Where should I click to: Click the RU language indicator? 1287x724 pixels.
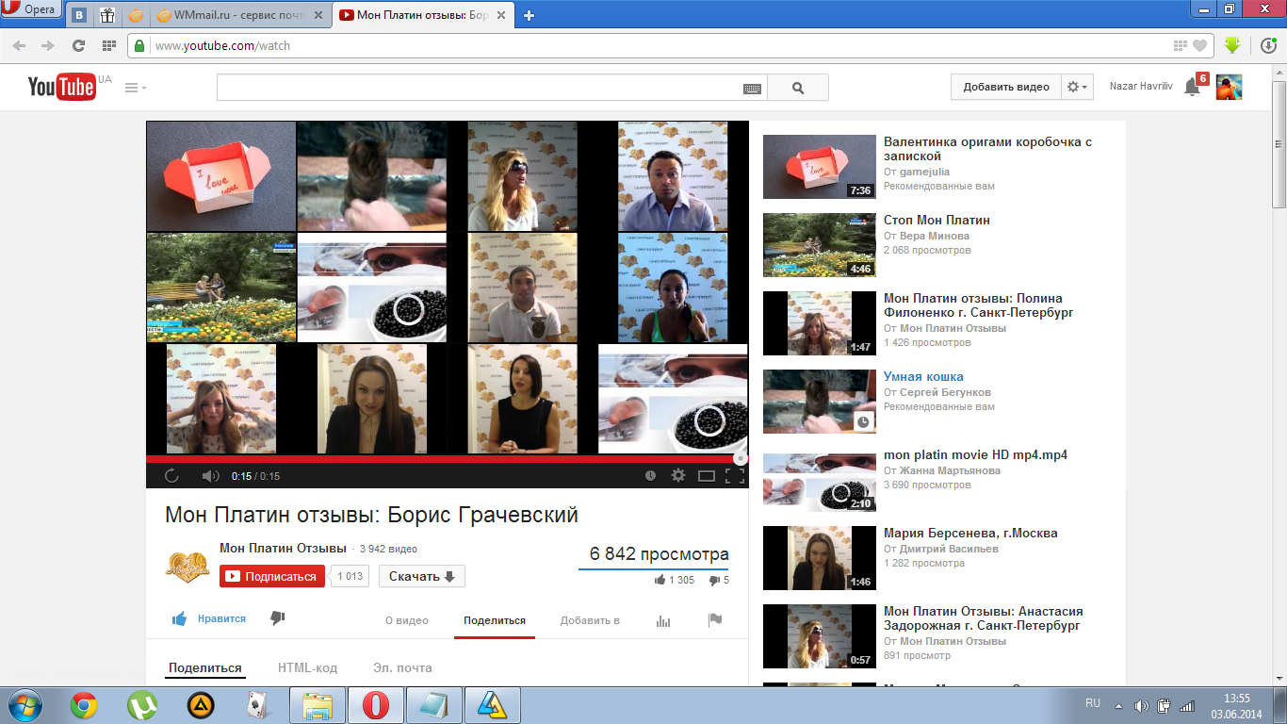pos(1093,703)
